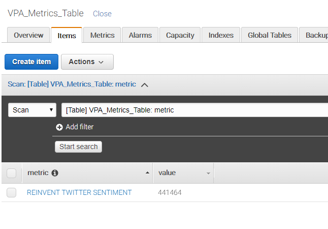Click the table selection field showing VPA_Metrics_Table: metric

194,110
